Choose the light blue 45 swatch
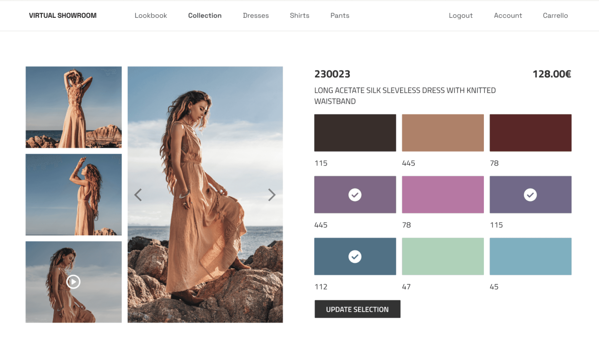The width and height of the screenshot is (599, 343). coord(530,256)
